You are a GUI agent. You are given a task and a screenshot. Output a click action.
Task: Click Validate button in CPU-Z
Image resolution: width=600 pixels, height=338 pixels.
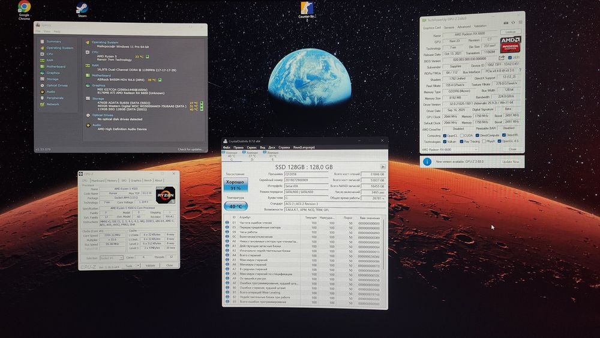click(151, 265)
